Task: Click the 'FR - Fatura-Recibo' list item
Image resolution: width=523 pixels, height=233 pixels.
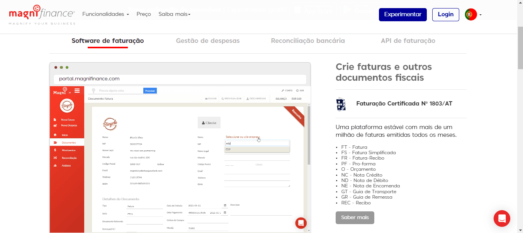Action: pyautogui.click(x=363, y=158)
